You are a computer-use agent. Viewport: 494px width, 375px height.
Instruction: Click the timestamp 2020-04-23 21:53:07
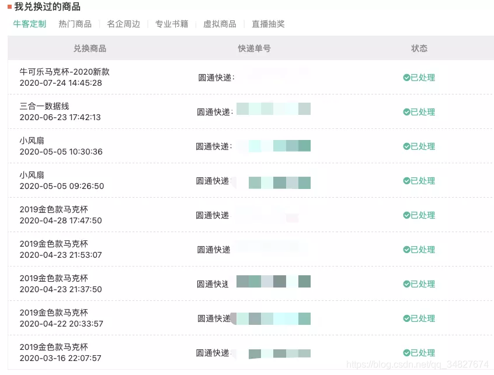coord(61,255)
